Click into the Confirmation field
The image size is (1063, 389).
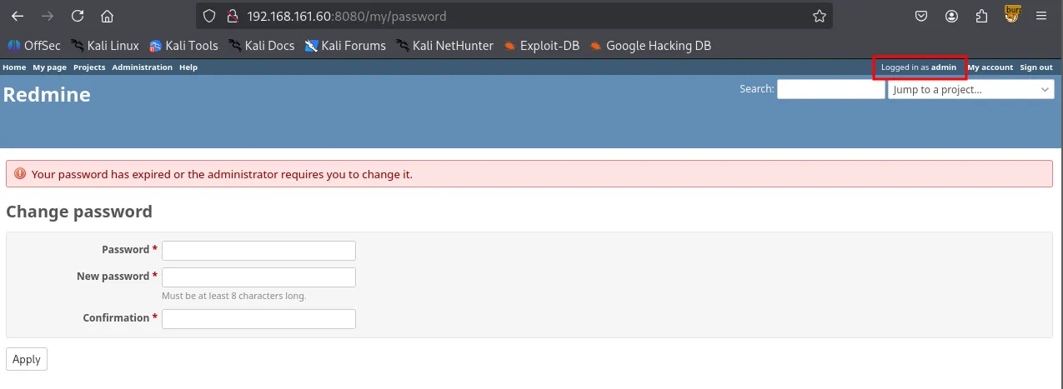258,319
